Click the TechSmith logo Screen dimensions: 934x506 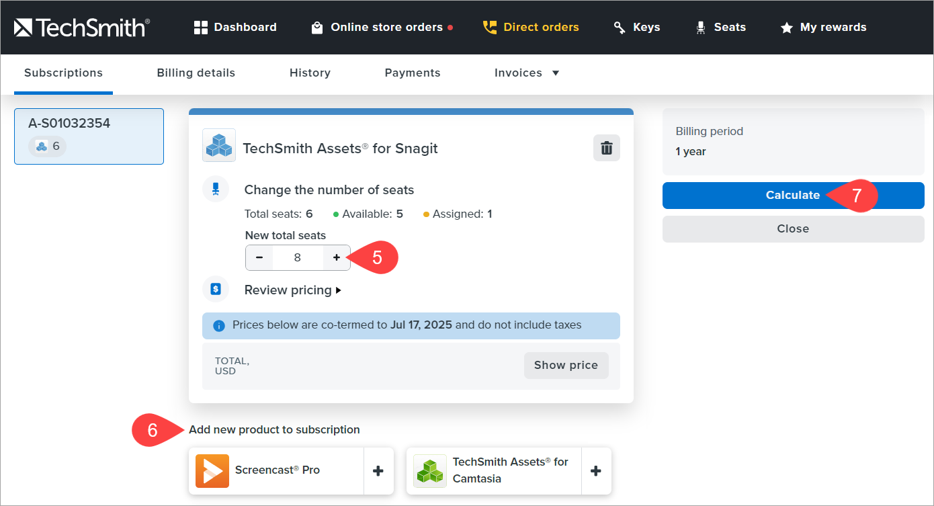point(81,28)
